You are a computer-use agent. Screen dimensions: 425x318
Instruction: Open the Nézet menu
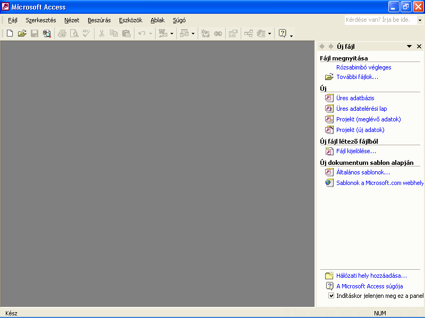click(x=72, y=20)
